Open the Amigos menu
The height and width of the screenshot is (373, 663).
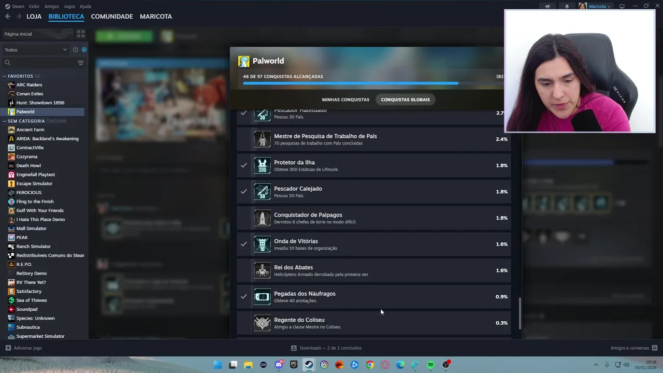coord(52,6)
